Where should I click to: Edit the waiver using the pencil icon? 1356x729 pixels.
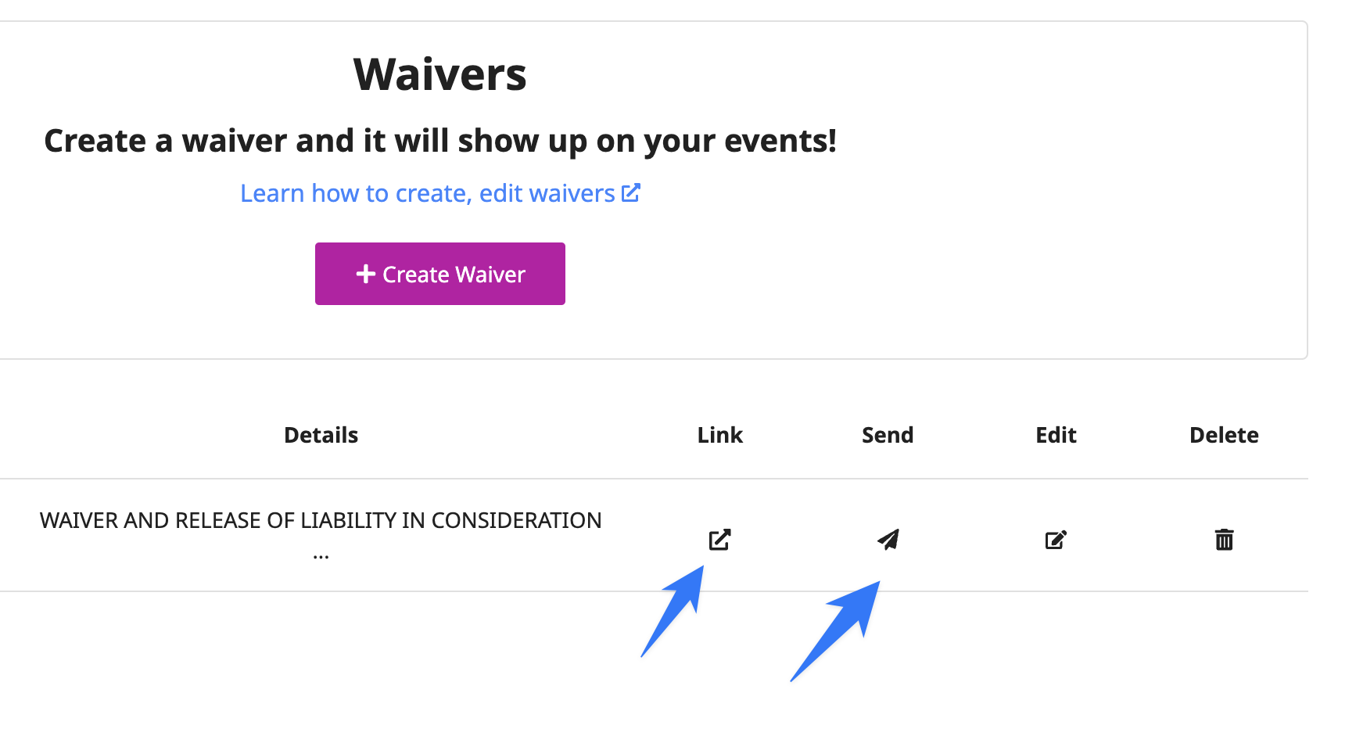coord(1056,540)
